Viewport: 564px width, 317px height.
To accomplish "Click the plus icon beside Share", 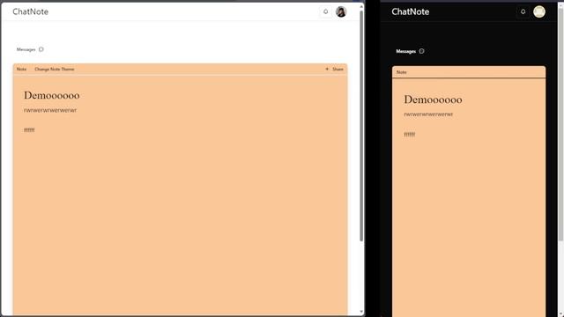I will 327,69.
